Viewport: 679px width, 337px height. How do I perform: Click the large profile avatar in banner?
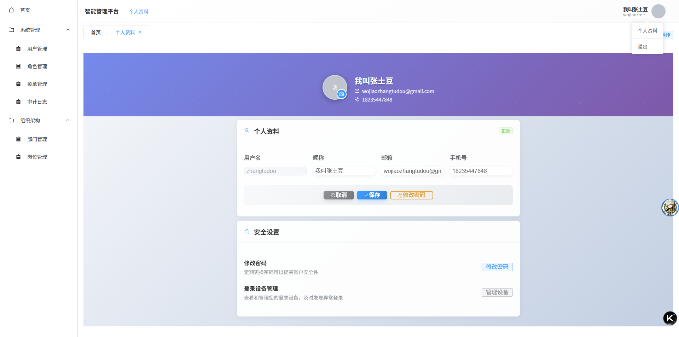click(x=335, y=87)
